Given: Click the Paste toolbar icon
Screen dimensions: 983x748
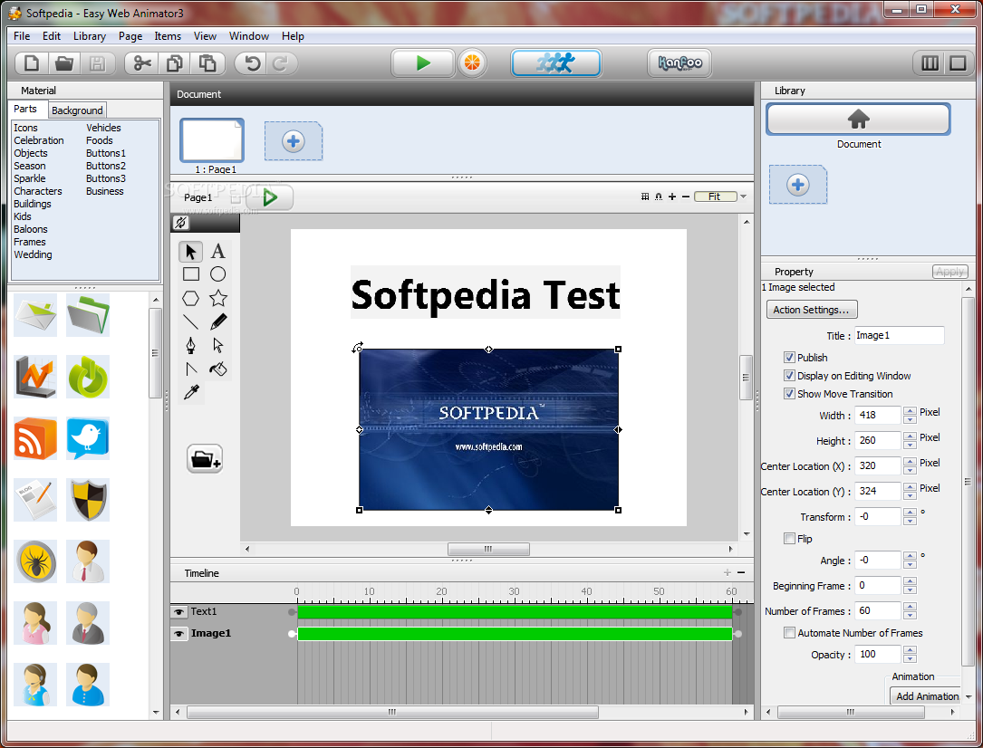Looking at the screenshot, I should (207, 63).
